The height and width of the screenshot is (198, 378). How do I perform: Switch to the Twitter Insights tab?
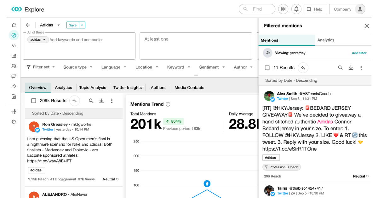tap(128, 88)
